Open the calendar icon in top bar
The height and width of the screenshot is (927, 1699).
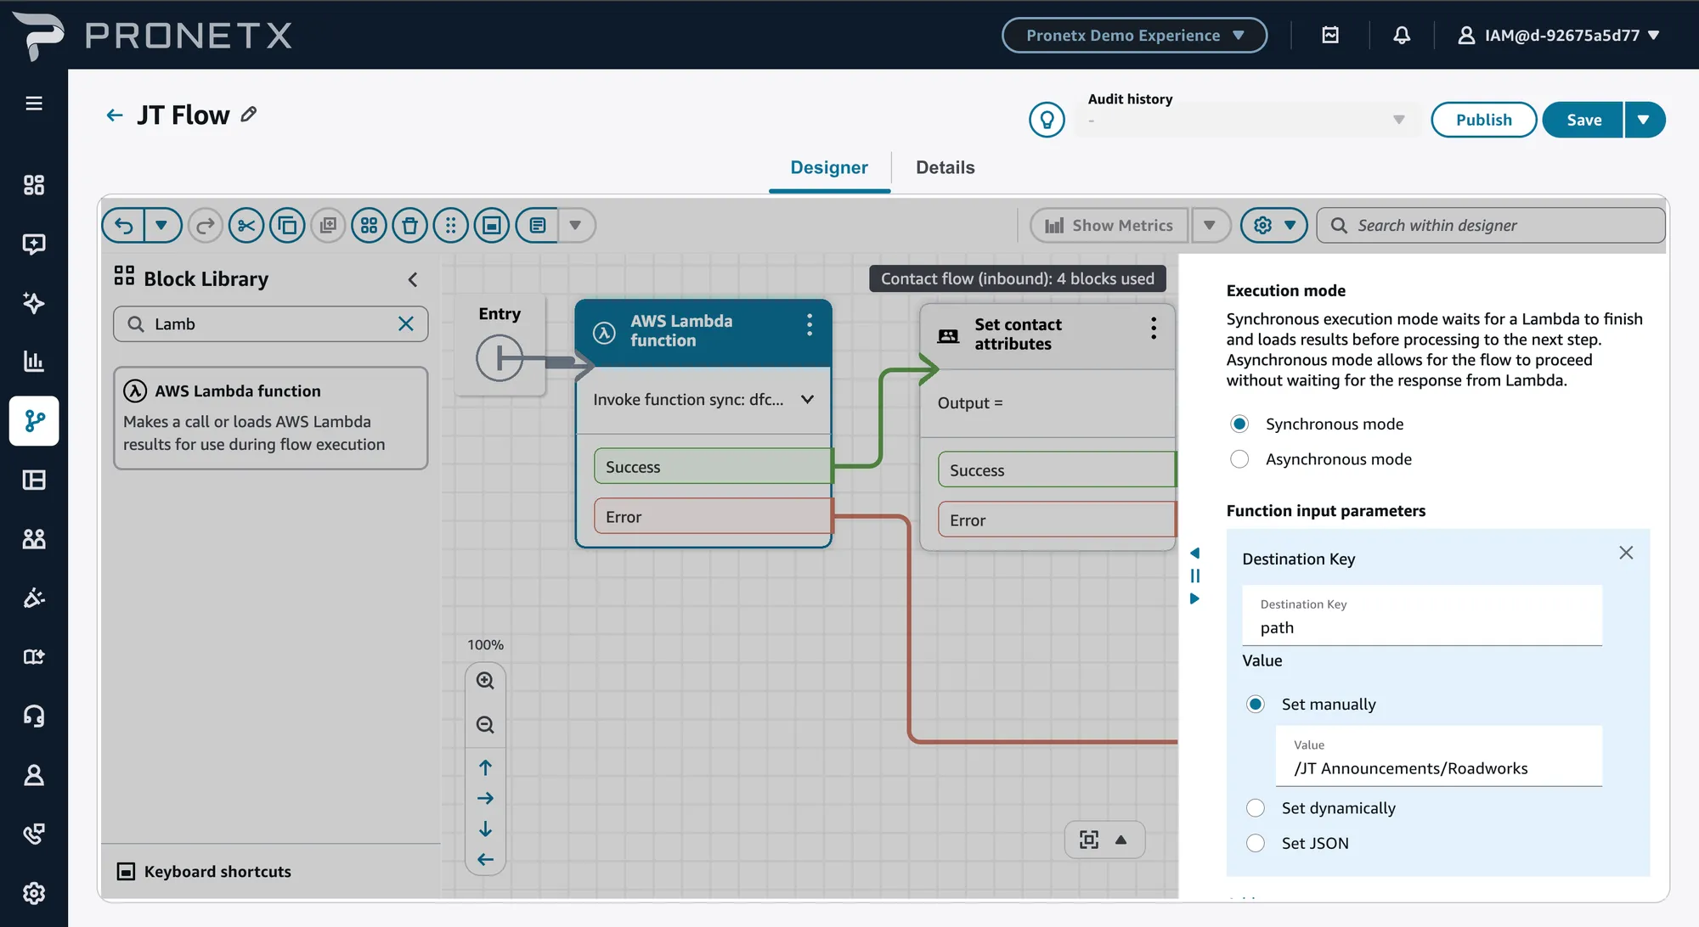(1330, 35)
